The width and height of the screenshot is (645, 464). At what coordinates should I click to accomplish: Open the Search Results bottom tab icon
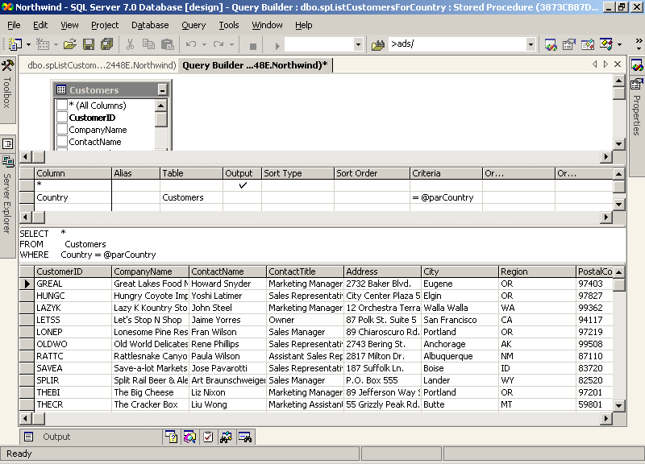(x=189, y=437)
